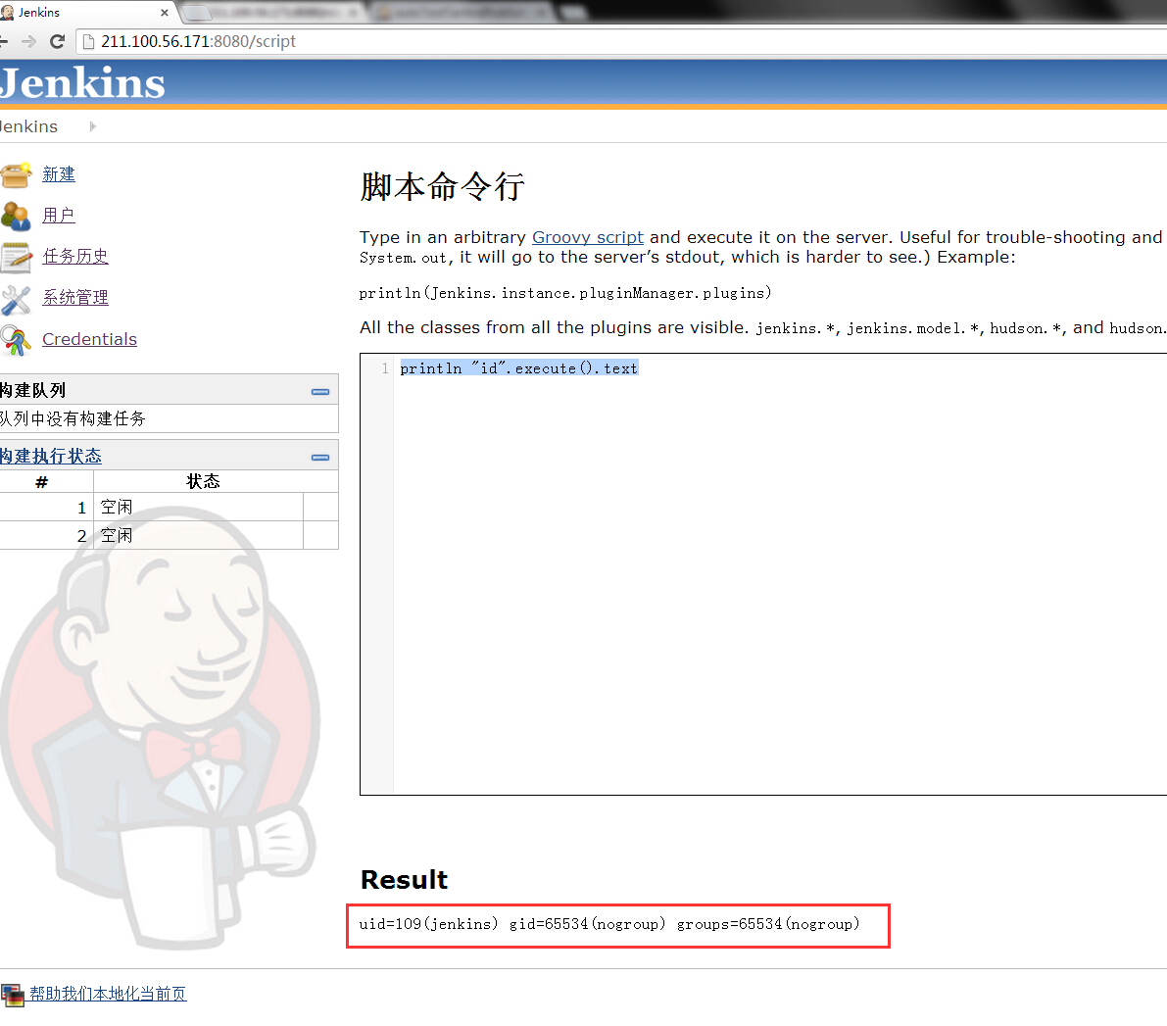Open the Credentials page

tap(89, 339)
